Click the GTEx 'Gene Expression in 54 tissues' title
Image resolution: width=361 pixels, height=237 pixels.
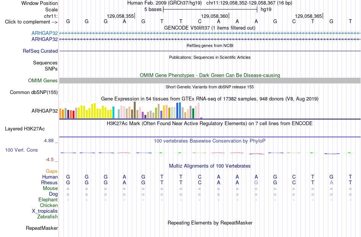pos(210,99)
